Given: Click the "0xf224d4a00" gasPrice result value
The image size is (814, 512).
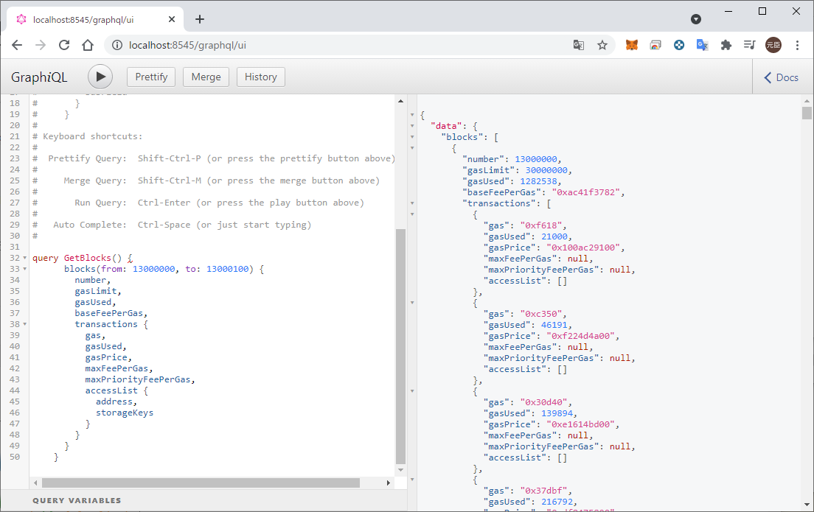Looking at the screenshot, I should pos(581,336).
